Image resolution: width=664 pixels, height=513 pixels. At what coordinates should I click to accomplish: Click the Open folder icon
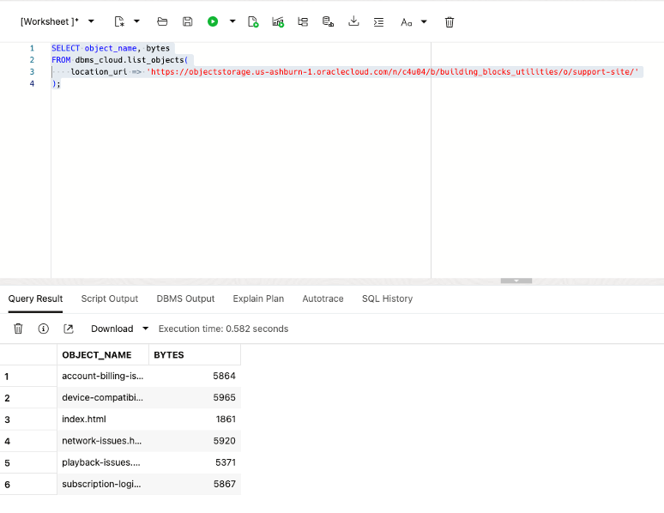(x=162, y=21)
